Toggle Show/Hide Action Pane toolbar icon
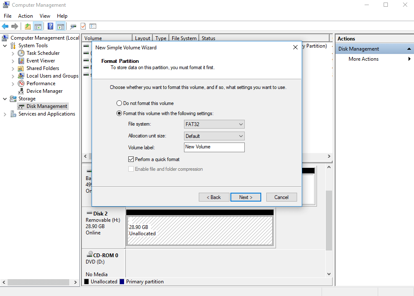Viewport: 414px width, 296px height. coord(61,27)
